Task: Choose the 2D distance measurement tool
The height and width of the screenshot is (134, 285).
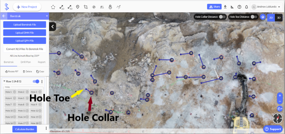Action: [x=62, y=7]
